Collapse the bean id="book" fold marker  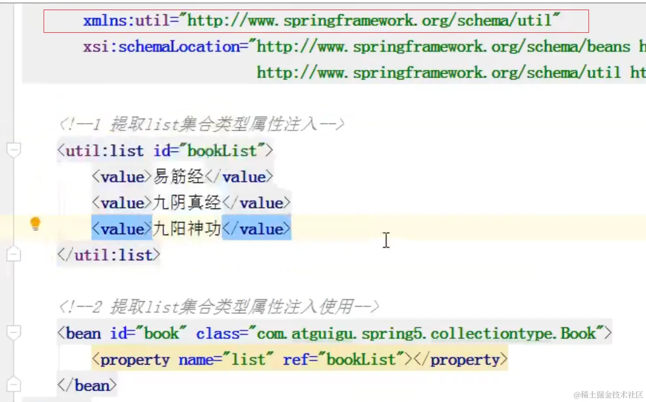[14, 333]
